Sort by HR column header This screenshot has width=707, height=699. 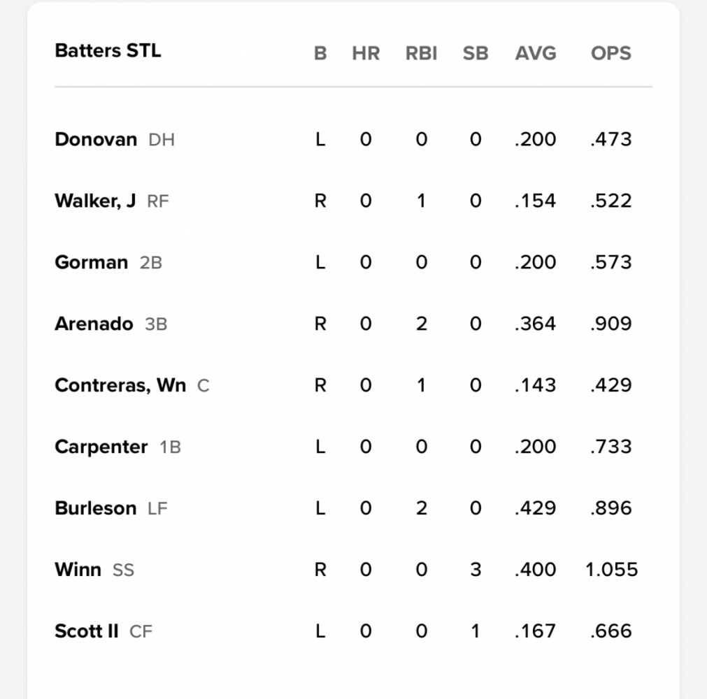tap(366, 53)
